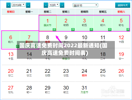Select October 30 初三 date cell
The height and width of the screenshot is (100, 132).
pos(66,90)
